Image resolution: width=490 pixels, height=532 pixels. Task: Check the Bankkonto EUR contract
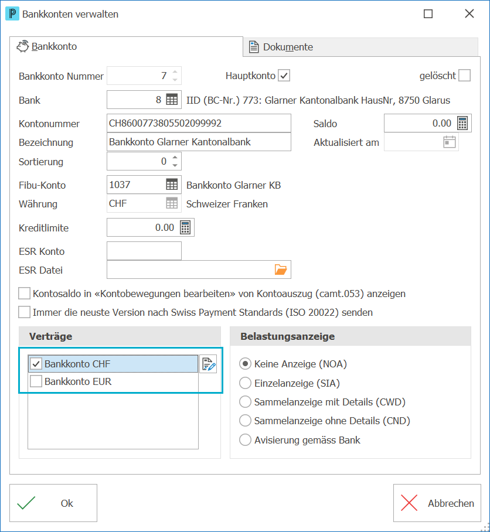pos(36,381)
